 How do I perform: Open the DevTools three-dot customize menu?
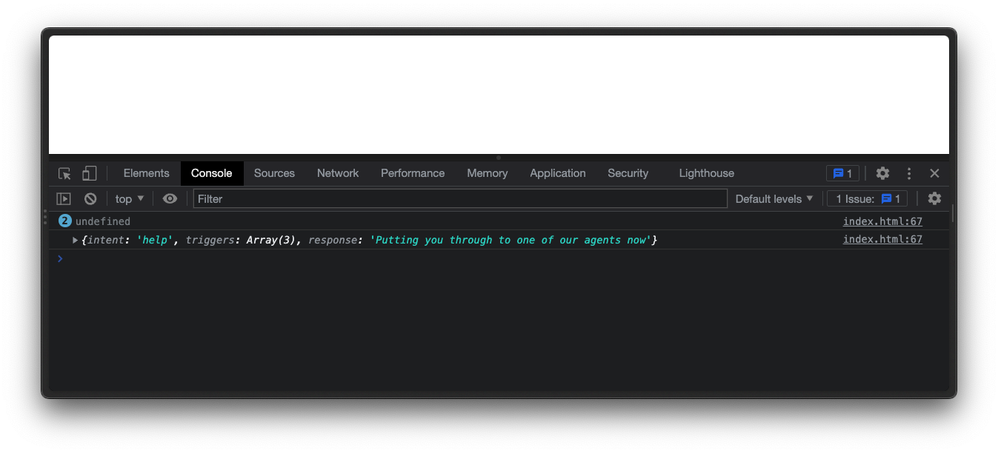coord(909,173)
